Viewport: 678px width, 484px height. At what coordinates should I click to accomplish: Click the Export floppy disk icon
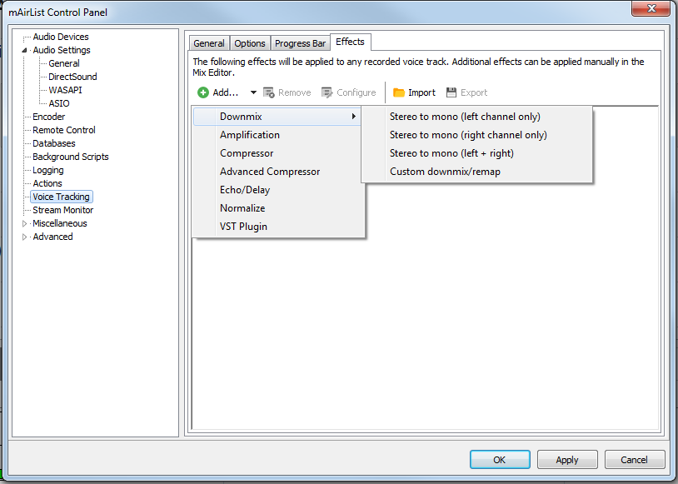tap(451, 92)
